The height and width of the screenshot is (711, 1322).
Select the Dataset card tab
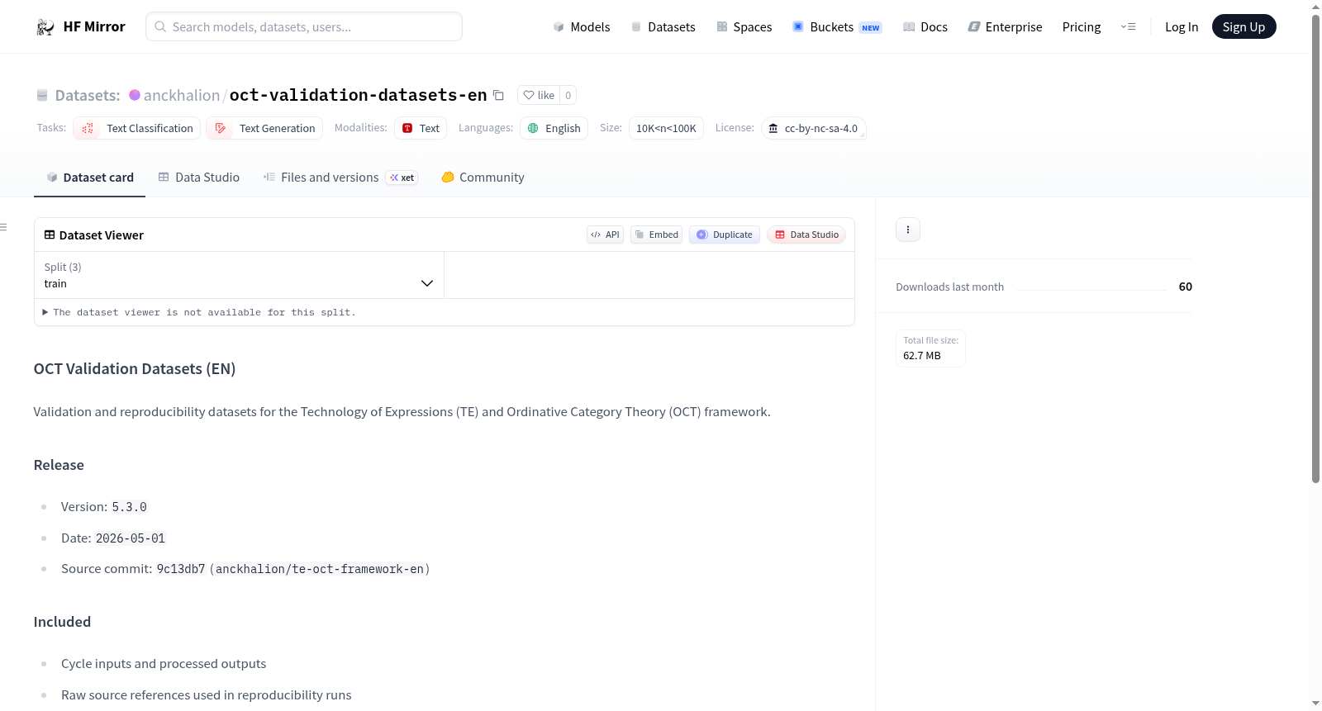click(x=89, y=178)
